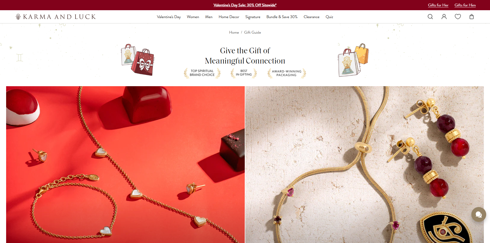
Task: Open the chat bubble widget
Action: tap(479, 214)
